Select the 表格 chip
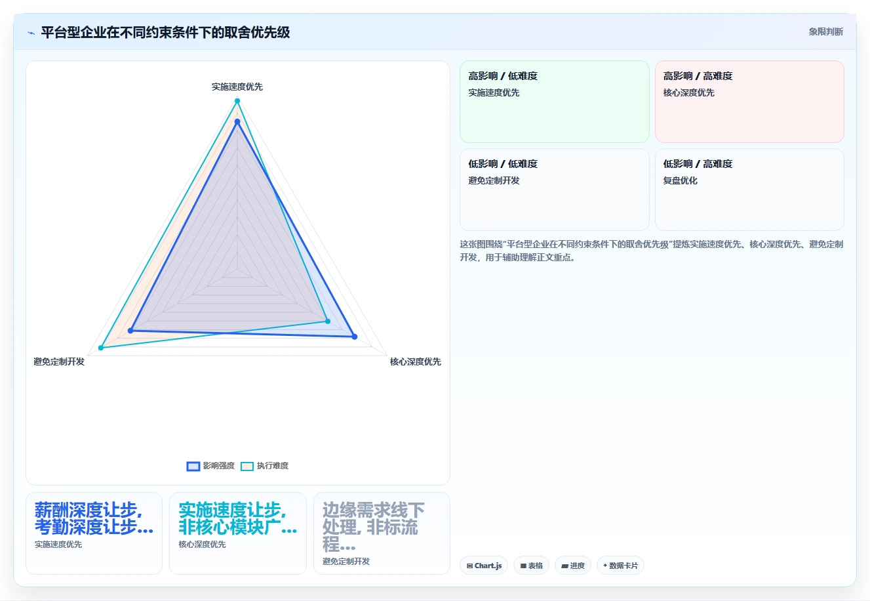 (531, 566)
